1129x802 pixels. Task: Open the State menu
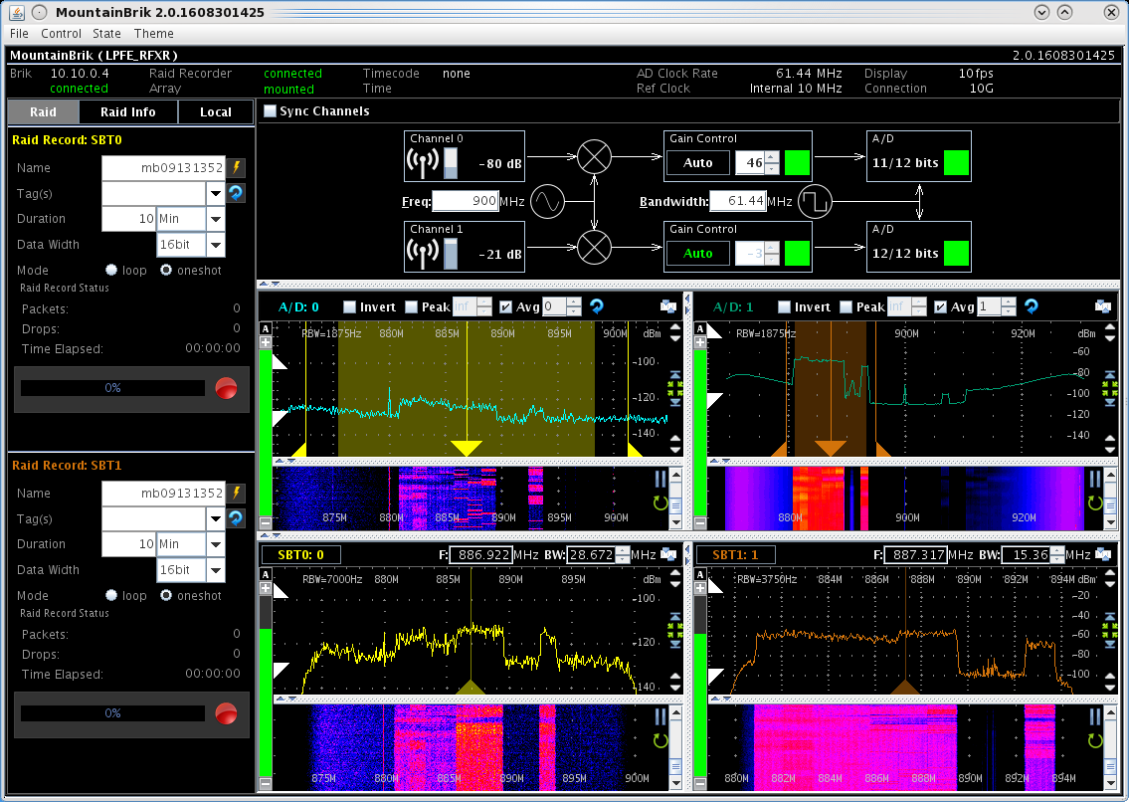click(106, 33)
